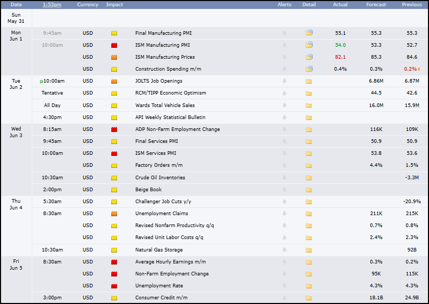Toggle alert bell for RCM/TIPP Economic Optimism
429x304 pixels.
[x=284, y=93]
